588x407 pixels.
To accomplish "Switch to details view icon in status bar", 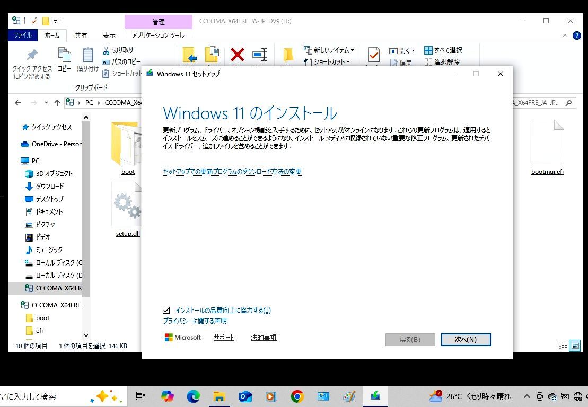I will pyautogui.click(x=563, y=346).
